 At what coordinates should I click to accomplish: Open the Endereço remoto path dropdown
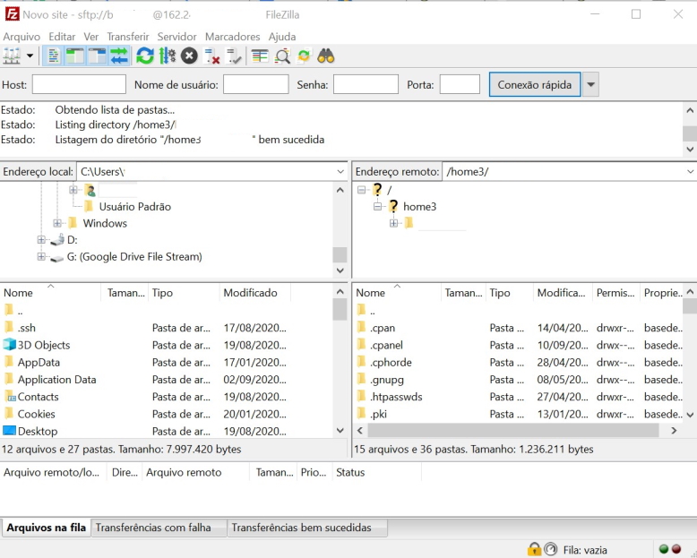tap(691, 171)
